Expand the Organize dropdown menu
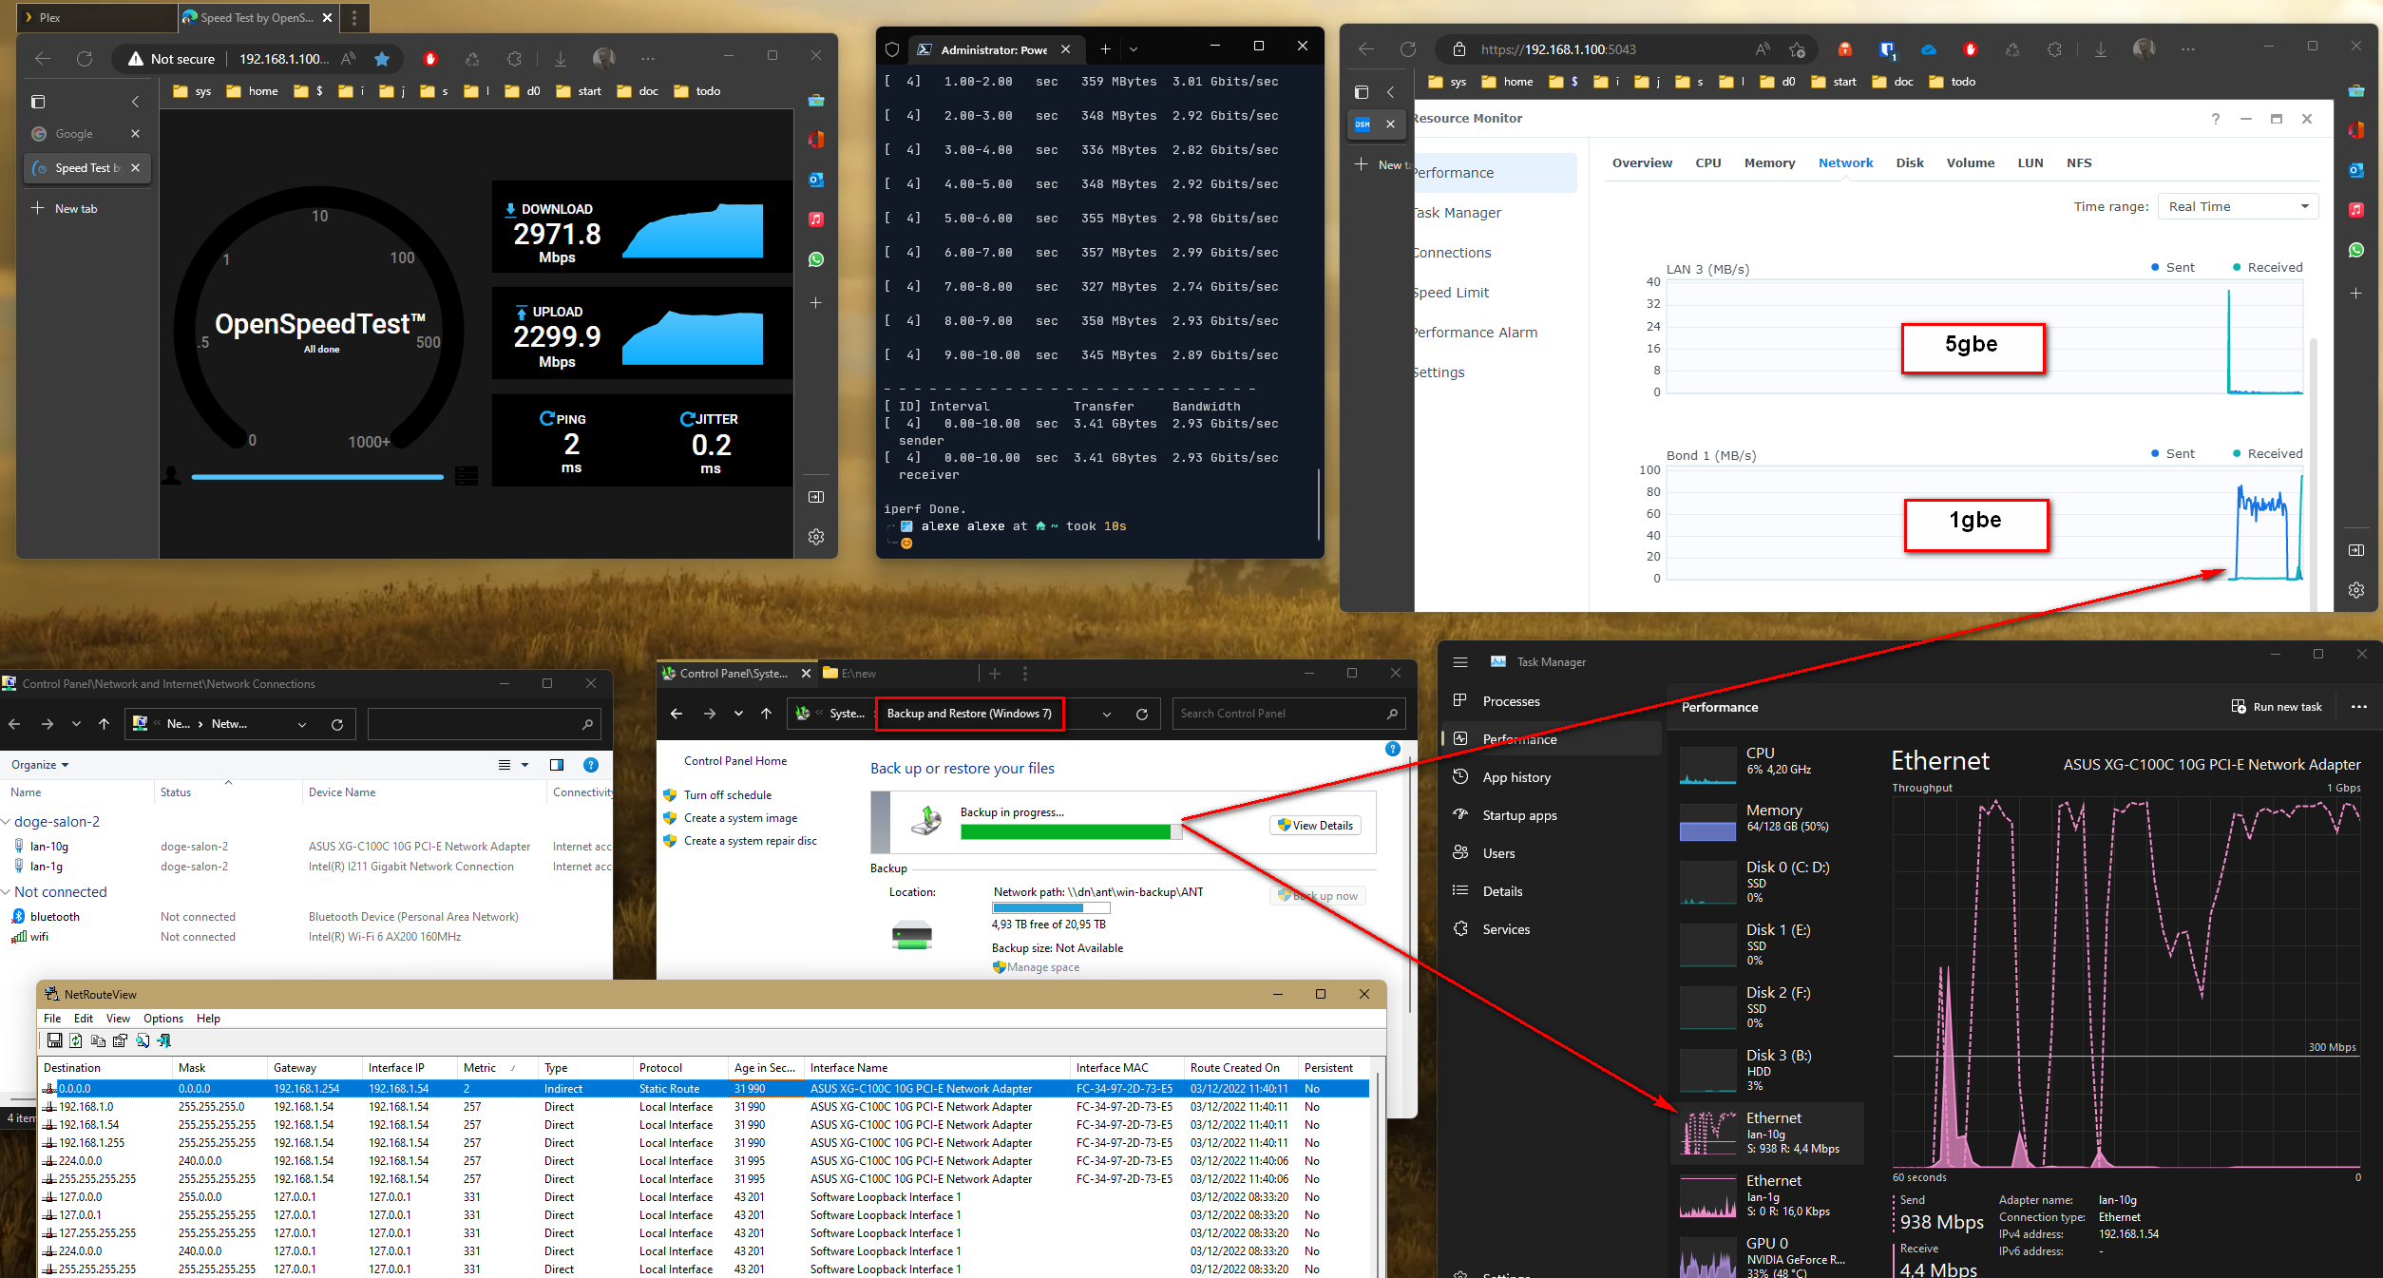Screen dimensions: 2383x1278 pyautogui.click(x=40, y=765)
